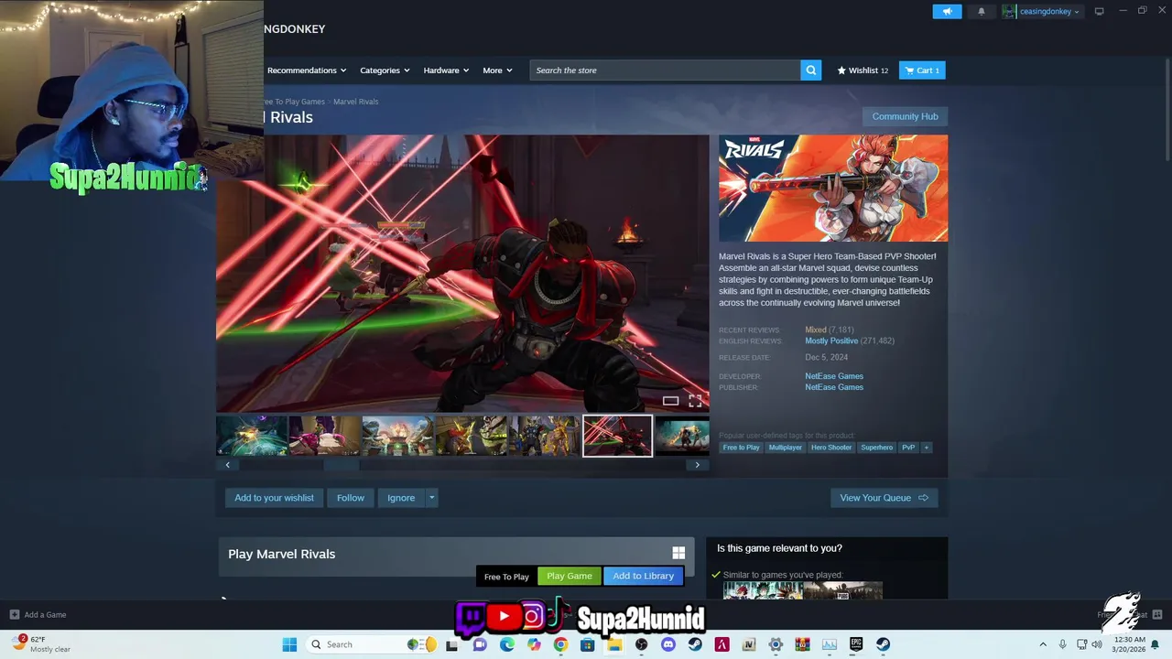Open NetEase Games developer link
1172x659 pixels.
click(x=834, y=376)
